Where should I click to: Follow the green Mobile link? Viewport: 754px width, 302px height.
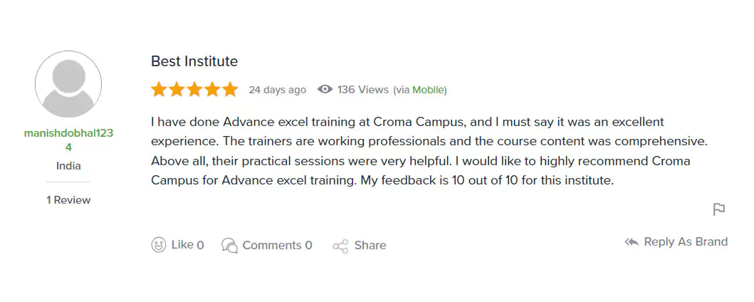[x=429, y=90]
